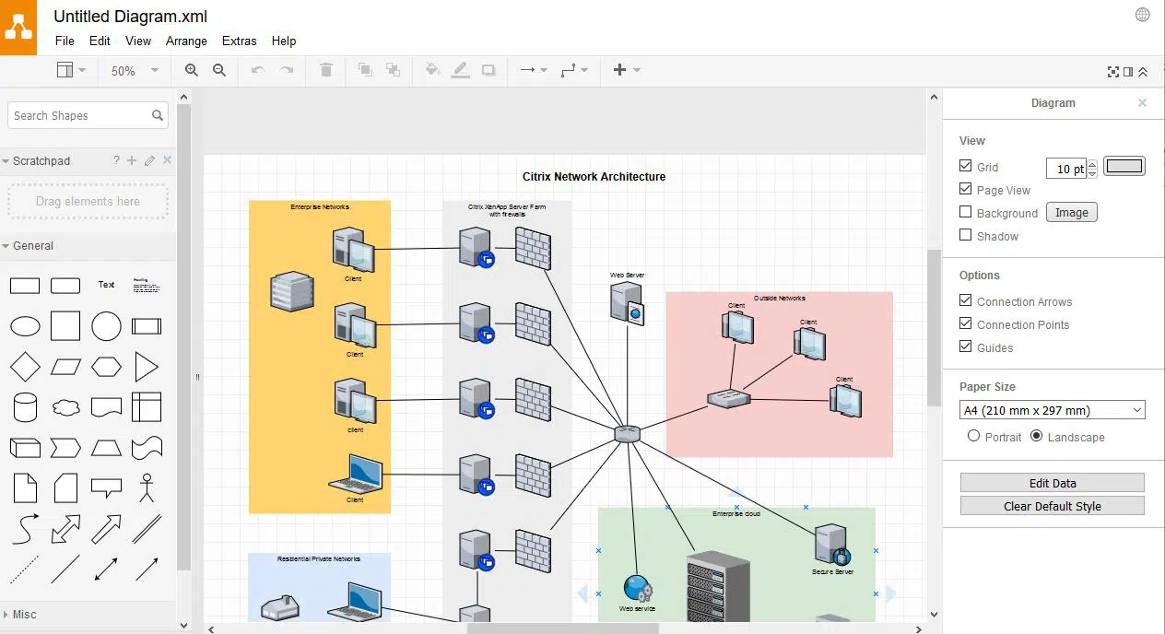Click the Scratchpad help question mark
This screenshot has height=634, width=1165.
coord(116,160)
